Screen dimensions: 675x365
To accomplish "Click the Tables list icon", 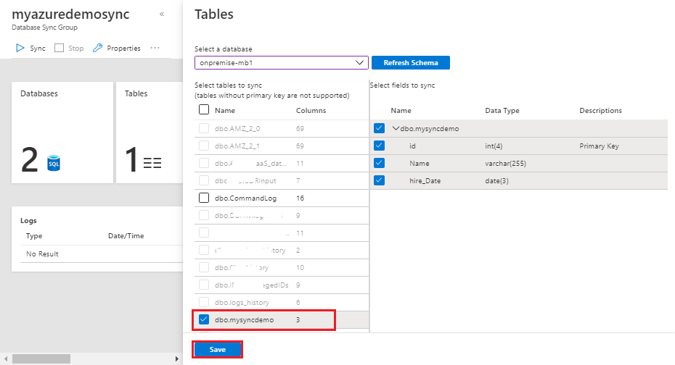I will pos(152,164).
